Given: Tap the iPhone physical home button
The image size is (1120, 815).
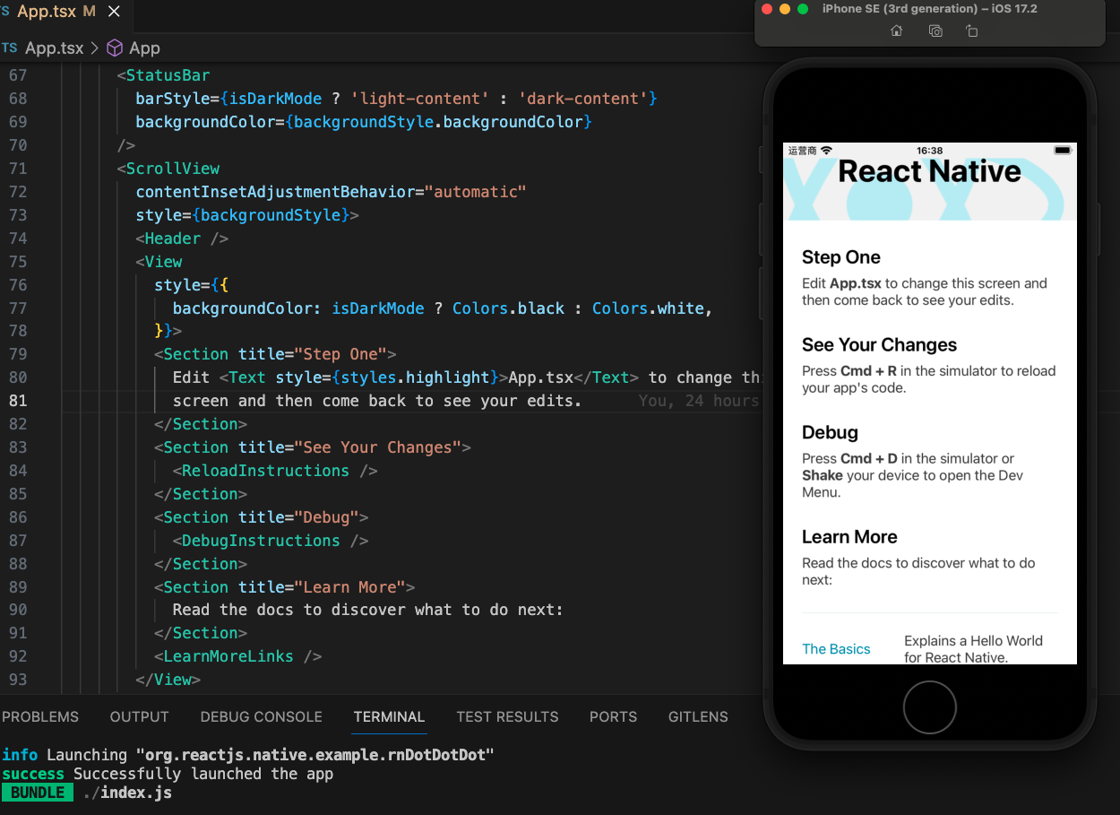Looking at the screenshot, I should (x=930, y=707).
